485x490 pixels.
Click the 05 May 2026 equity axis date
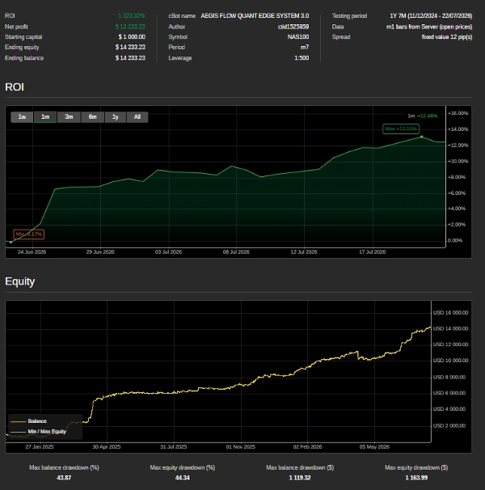pyautogui.click(x=374, y=447)
